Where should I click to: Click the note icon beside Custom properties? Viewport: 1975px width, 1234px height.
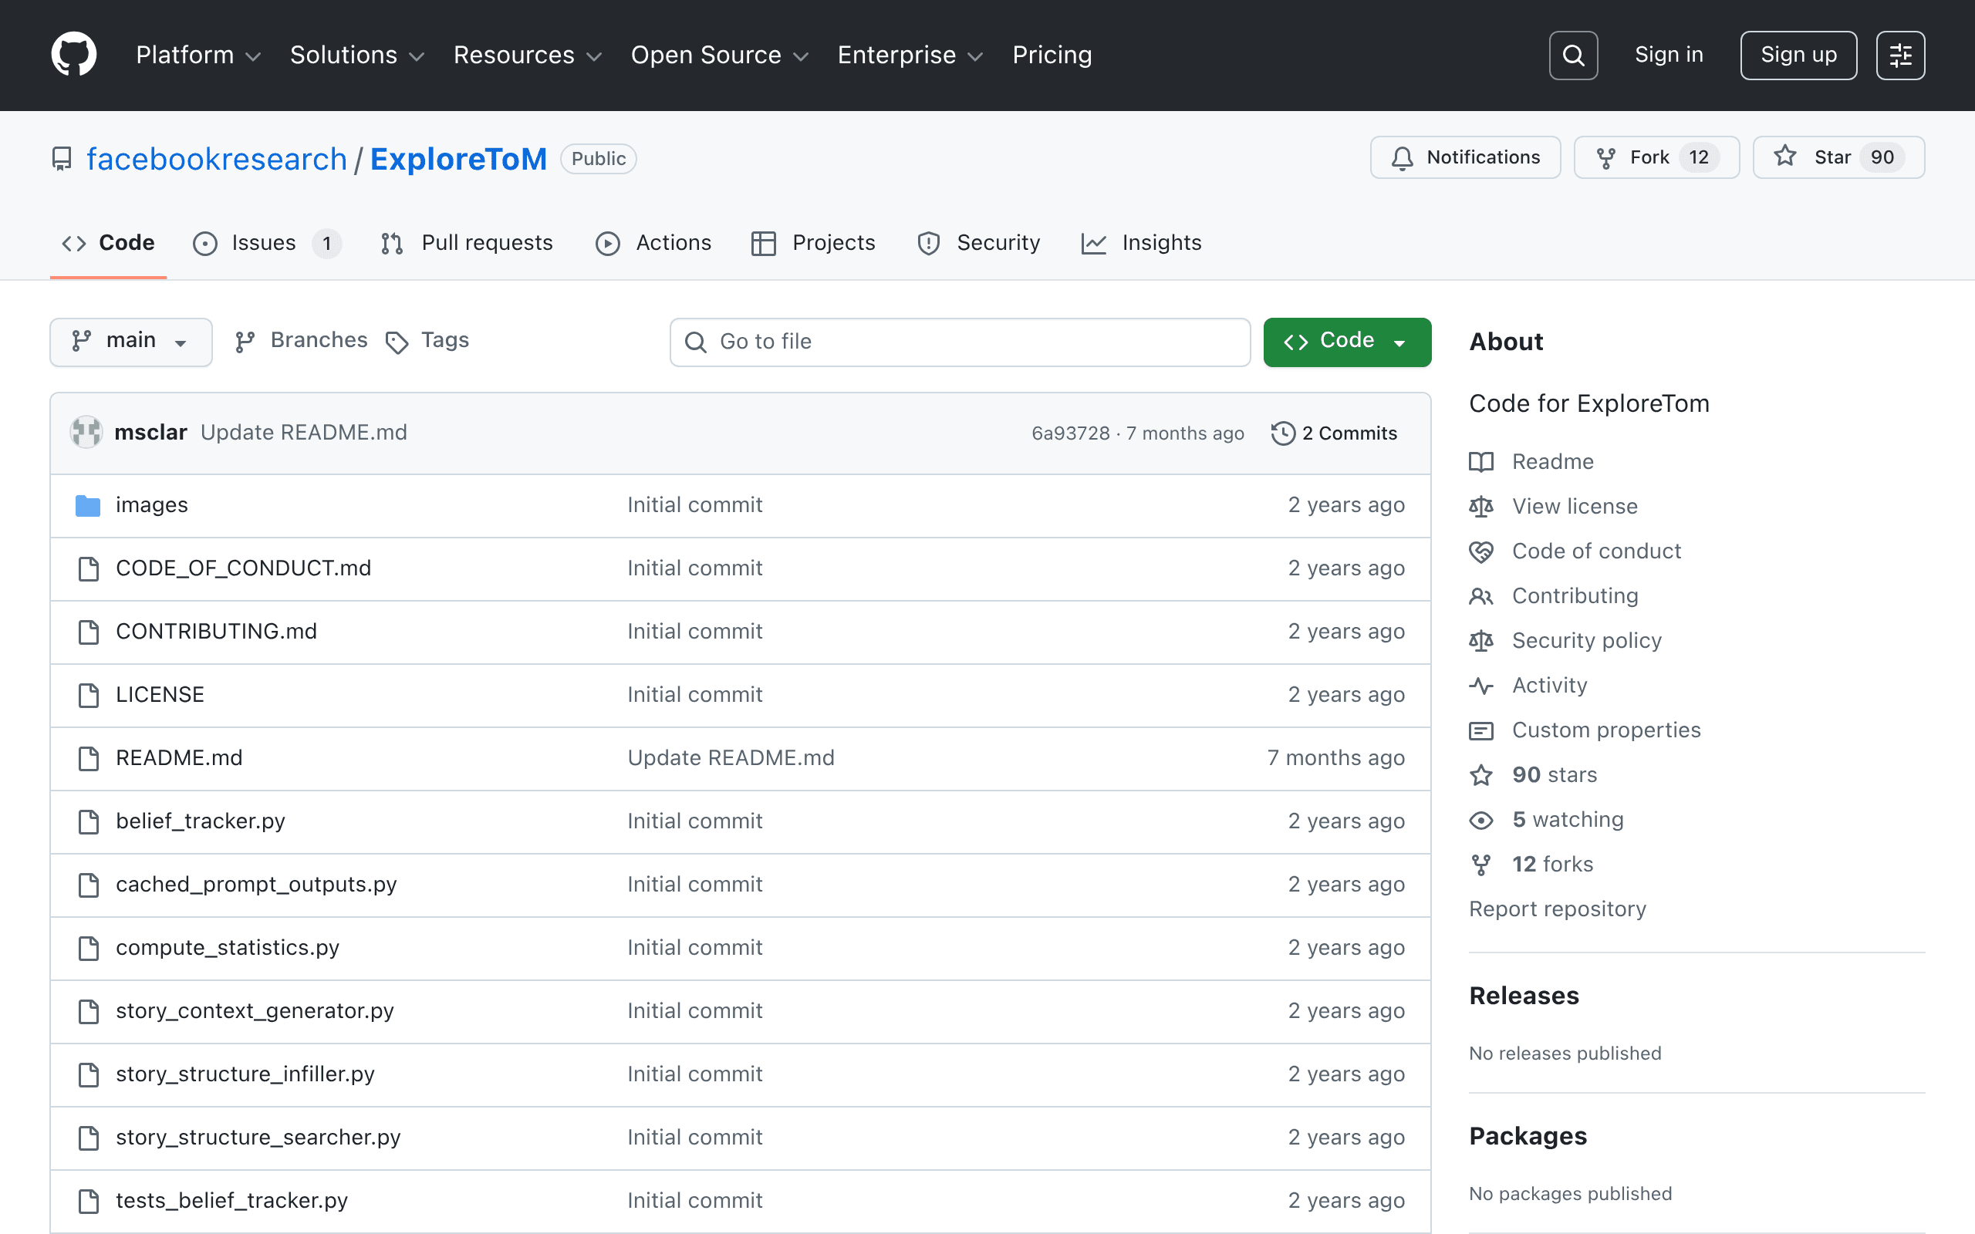coord(1481,730)
